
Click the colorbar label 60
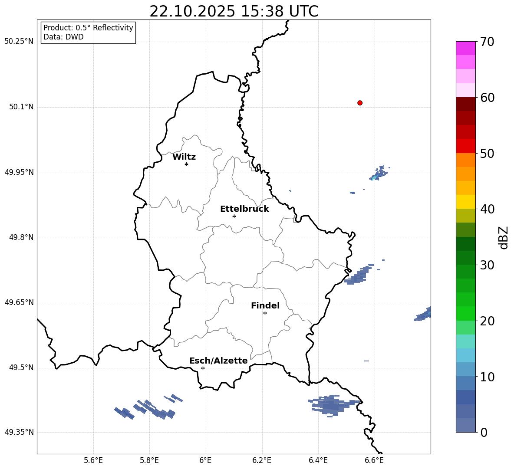point(487,98)
